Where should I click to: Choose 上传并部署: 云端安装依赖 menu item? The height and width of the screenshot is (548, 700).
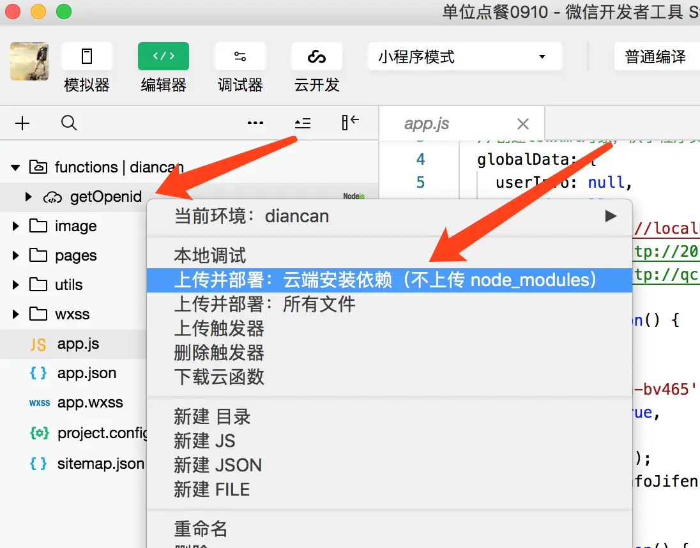pos(390,280)
